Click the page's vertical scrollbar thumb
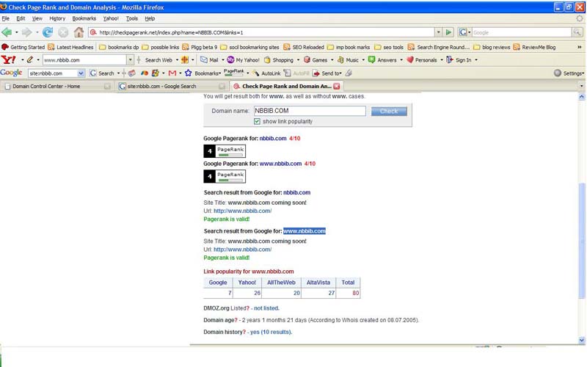 coord(582,240)
